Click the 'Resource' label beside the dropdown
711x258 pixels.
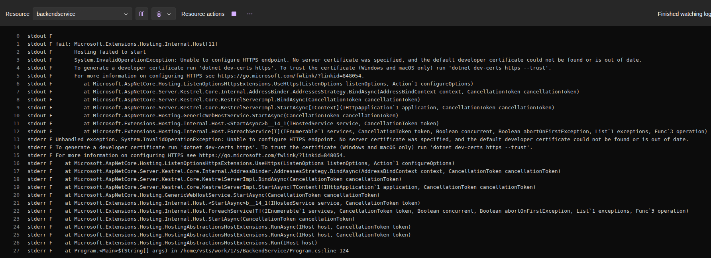[18, 14]
